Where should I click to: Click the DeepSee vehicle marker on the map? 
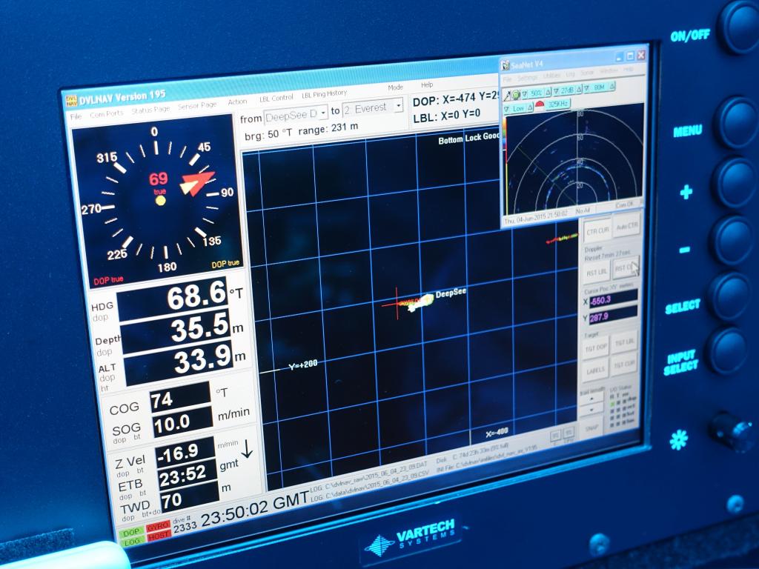[x=420, y=302]
